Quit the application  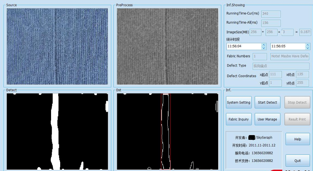tap(298, 161)
